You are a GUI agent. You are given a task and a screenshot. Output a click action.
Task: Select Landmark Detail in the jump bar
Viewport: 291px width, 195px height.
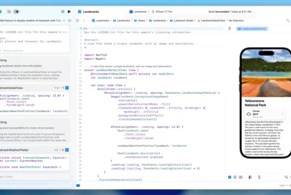click(182, 21)
